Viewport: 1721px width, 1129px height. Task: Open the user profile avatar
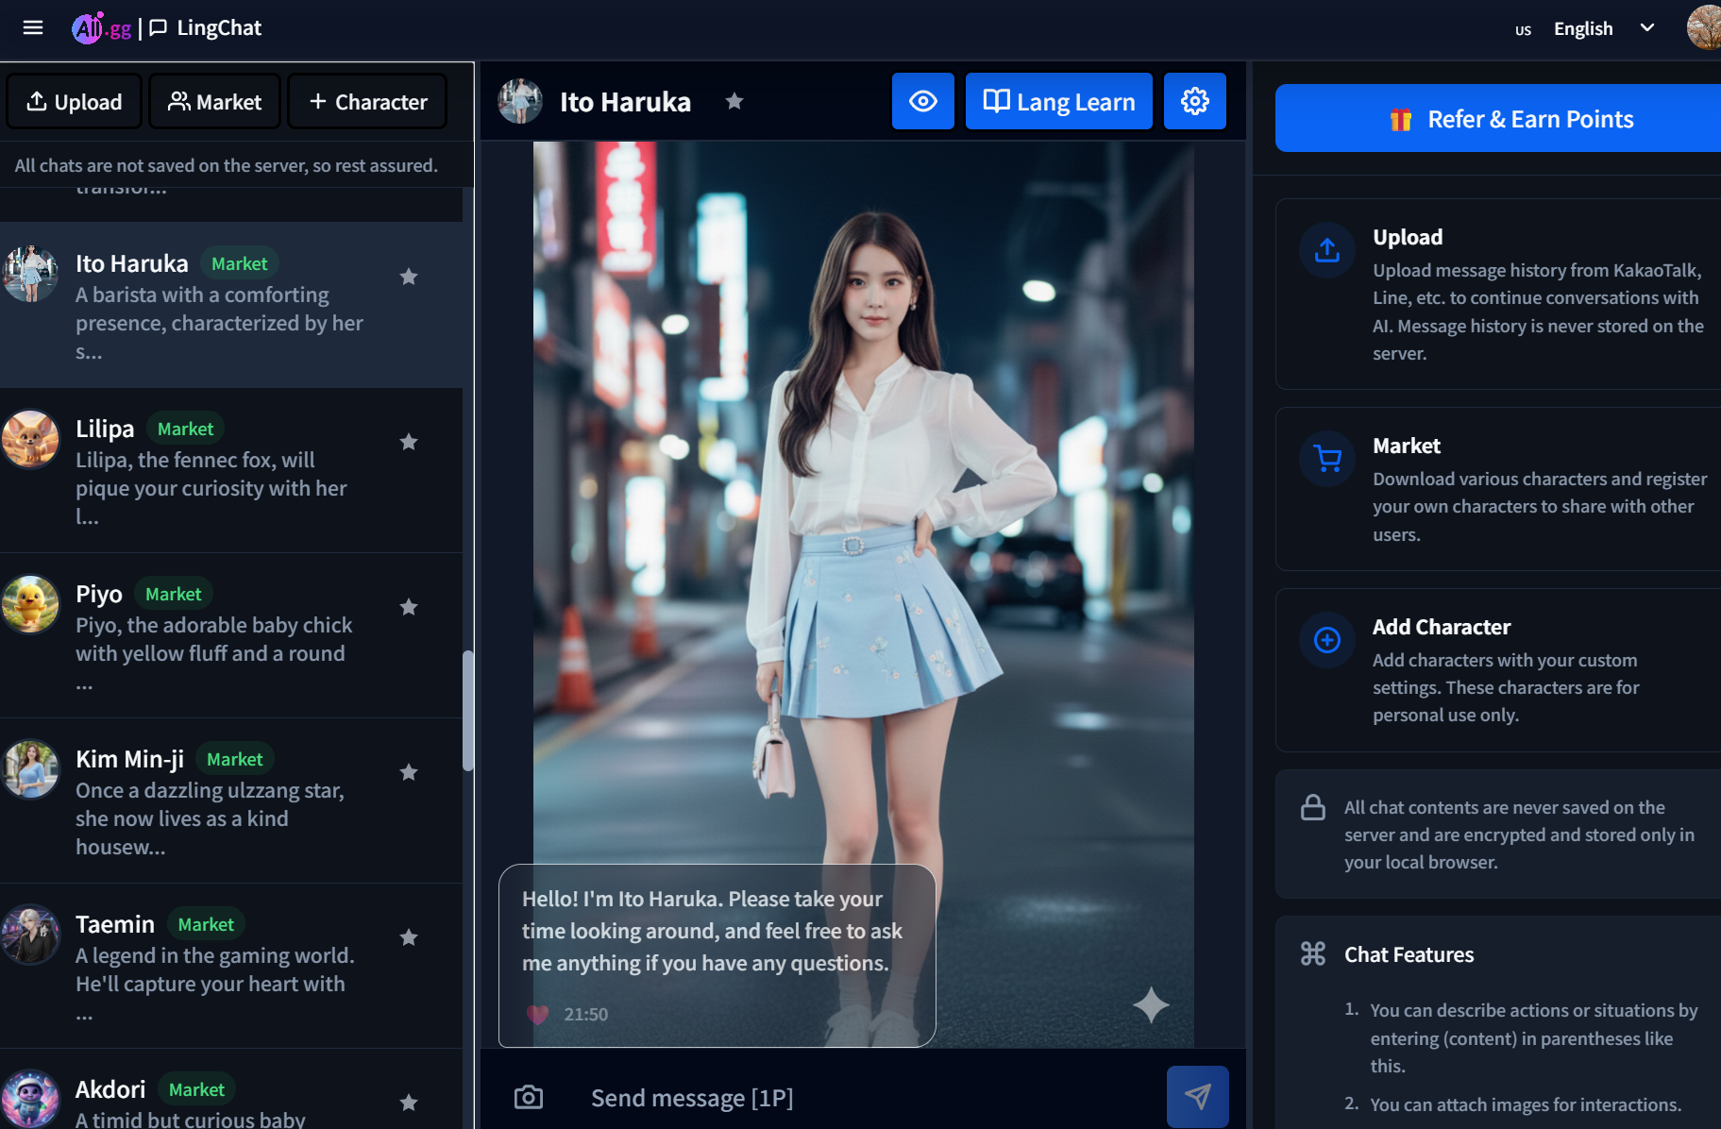click(1704, 27)
